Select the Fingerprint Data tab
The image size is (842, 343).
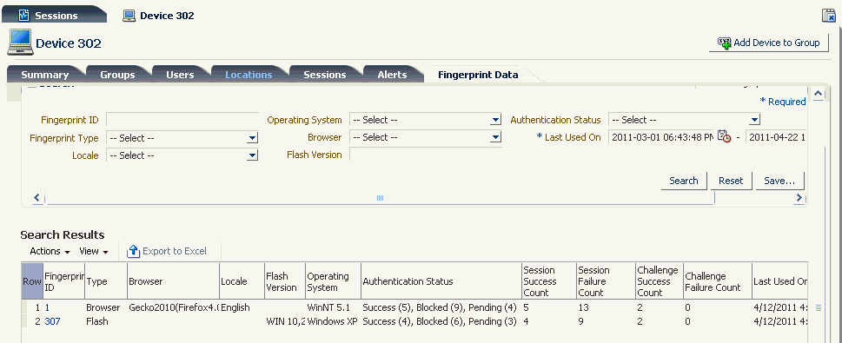[478, 75]
